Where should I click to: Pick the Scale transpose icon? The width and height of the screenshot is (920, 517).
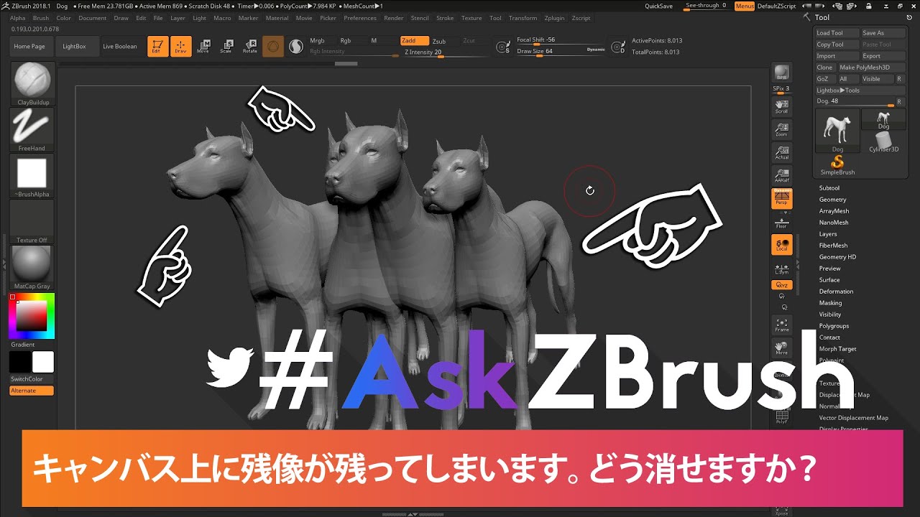[226, 47]
